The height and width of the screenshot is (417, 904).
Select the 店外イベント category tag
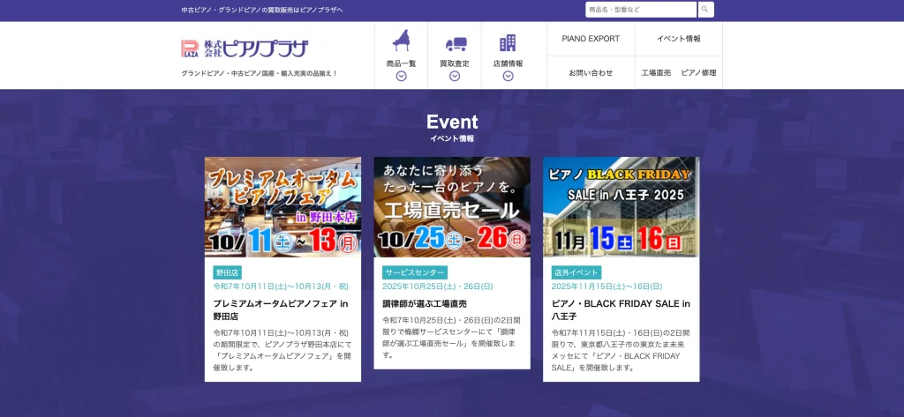point(576,272)
